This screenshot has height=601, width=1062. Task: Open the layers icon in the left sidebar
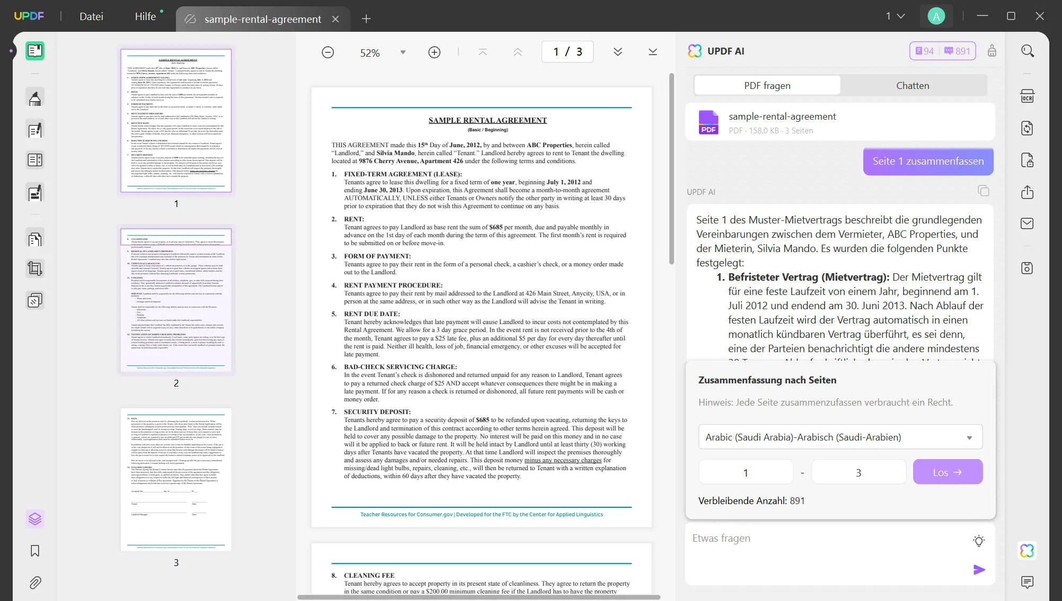(x=35, y=519)
